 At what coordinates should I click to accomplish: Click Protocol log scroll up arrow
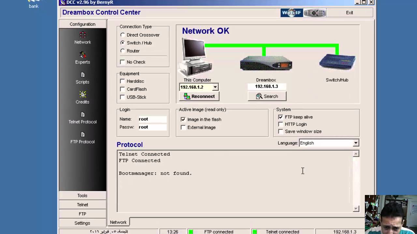[356, 154]
